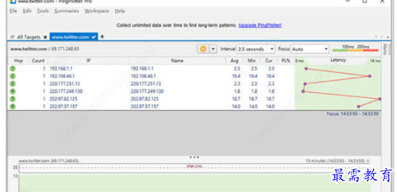Click Avg value 16.4 for hop 2

point(236,76)
